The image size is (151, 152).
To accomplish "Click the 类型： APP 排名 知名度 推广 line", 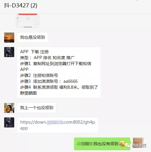I will coord(47,58).
